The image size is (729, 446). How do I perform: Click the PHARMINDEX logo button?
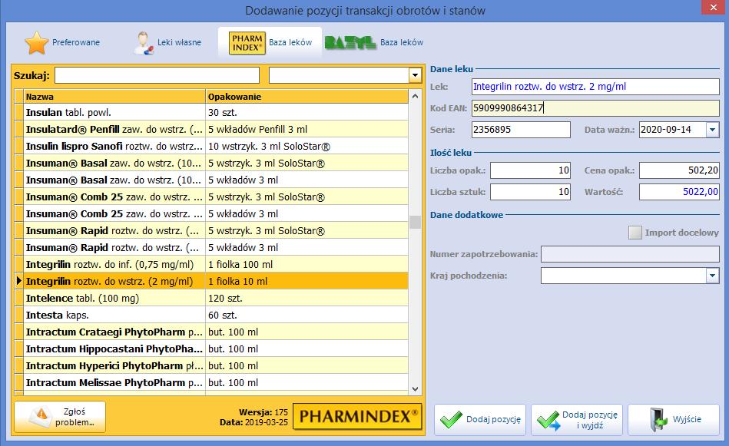coord(357,416)
